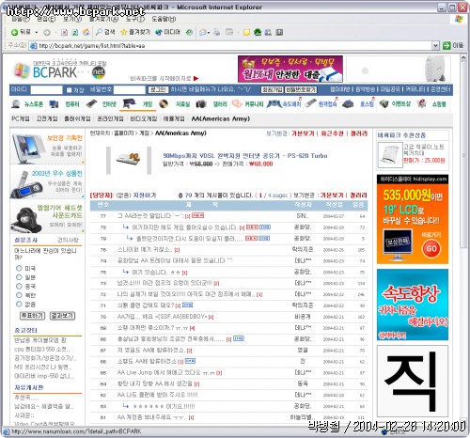Open the 자료실 category with disc icon
Viewport: 470px width, 438px height.
[175, 104]
